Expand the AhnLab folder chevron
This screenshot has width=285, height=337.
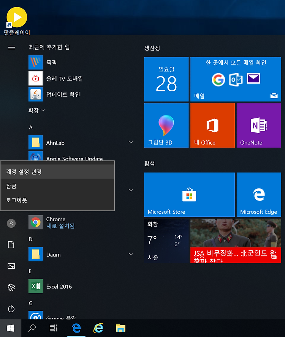tap(131, 142)
